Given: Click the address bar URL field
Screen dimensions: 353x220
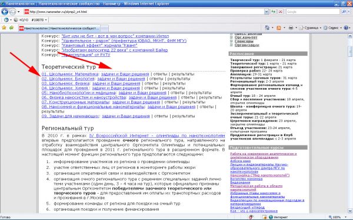Looking at the screenshot, I should pos(144,12).
